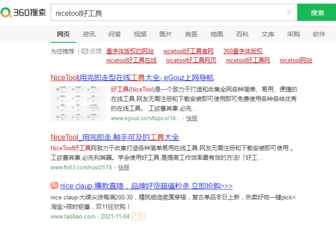Open the 软件 tab
Screen dimensions: 336x229
[319, 34]
